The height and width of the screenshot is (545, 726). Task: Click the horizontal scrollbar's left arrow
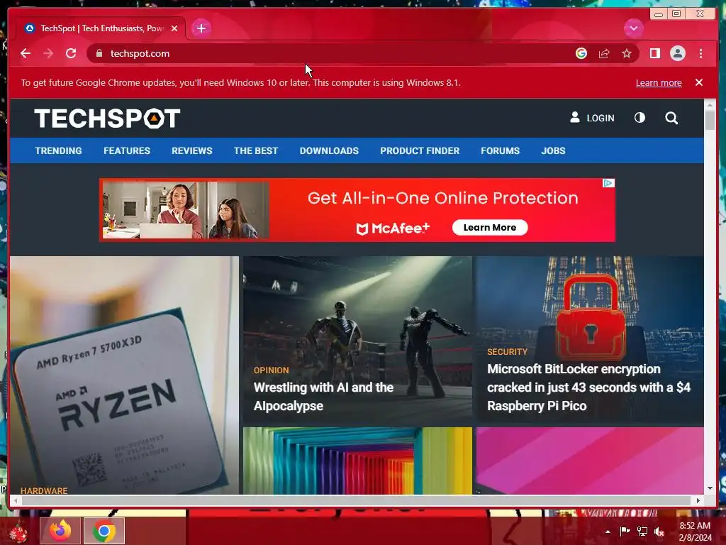tap(16, 500)
